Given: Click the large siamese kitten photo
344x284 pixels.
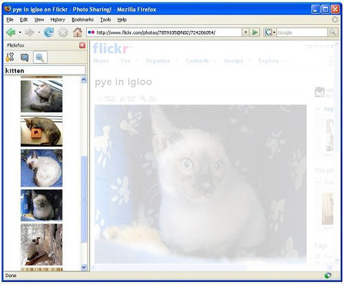Looking at the screenshot, I should pos(201,184).
